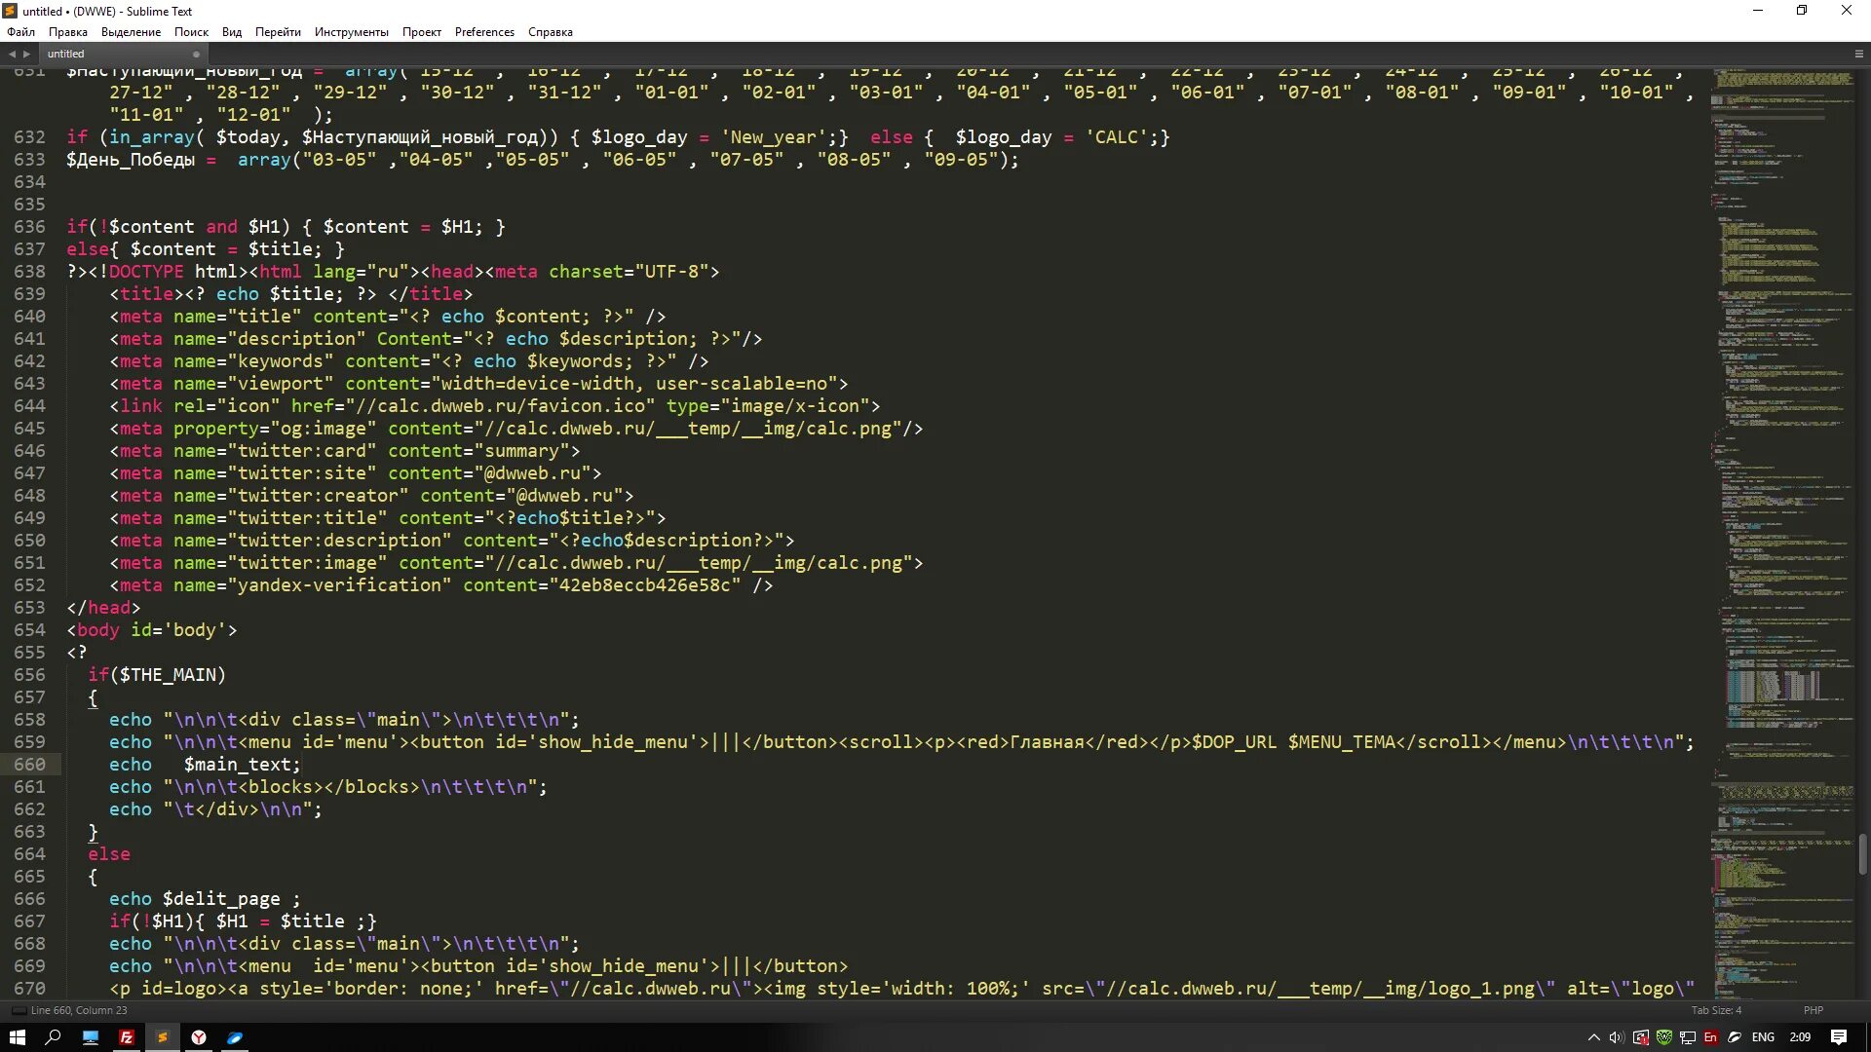This screenshot has height=1052, width=1871.
Task: Toggle the side bar icon in status bar
Action: click(19, 1010)
